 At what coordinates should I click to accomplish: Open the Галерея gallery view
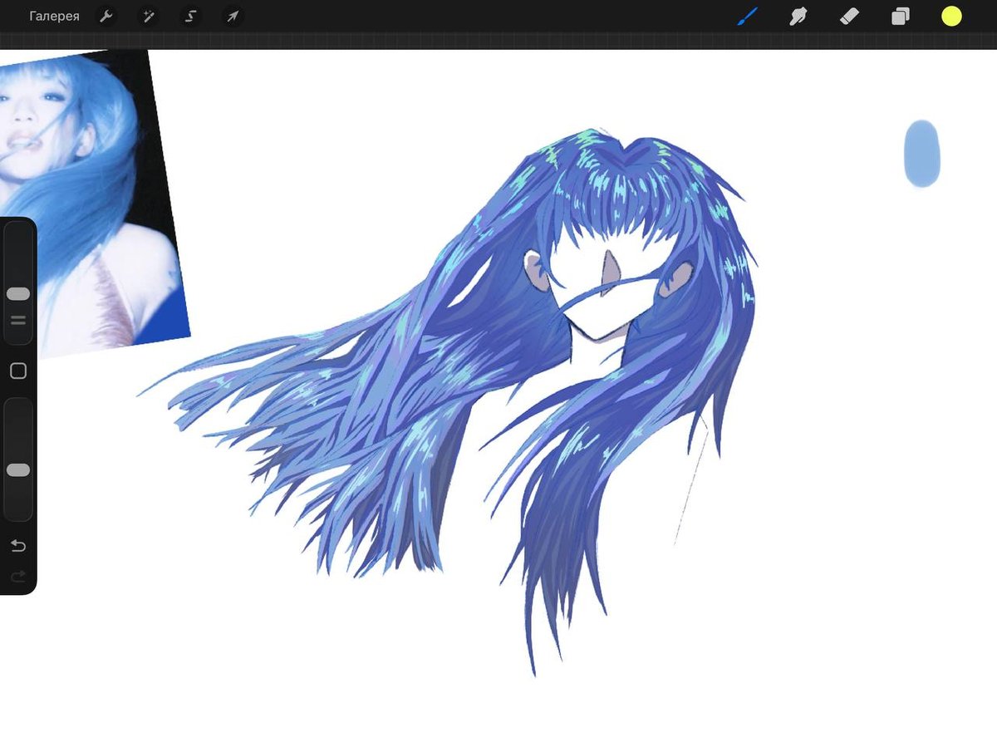pyautogui.click(x=54, y=16)
